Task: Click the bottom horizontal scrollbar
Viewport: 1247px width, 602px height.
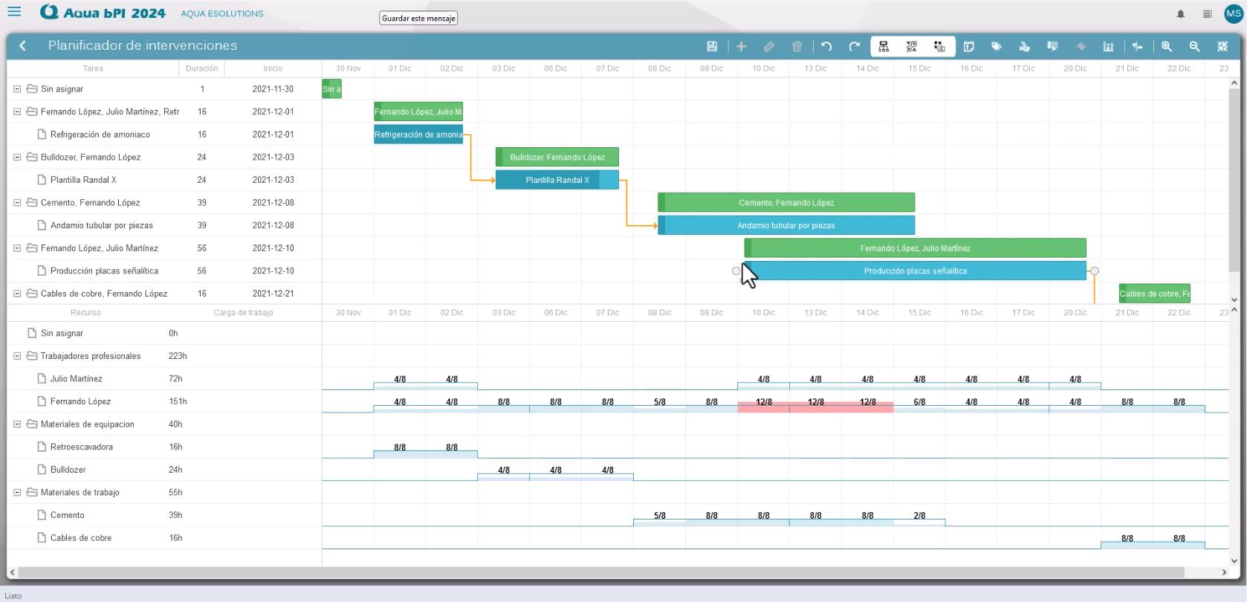Action: pyautogui.click(x=600, y=572)
